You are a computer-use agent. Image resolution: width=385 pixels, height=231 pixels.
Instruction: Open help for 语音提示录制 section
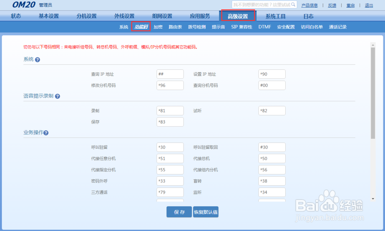57,96
